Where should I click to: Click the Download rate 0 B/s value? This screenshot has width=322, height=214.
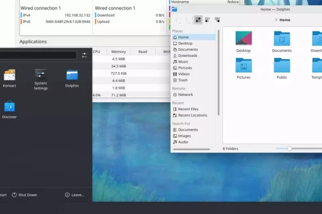[x=160, y=15]
